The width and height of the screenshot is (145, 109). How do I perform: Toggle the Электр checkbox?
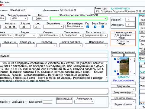pos(103,27)
